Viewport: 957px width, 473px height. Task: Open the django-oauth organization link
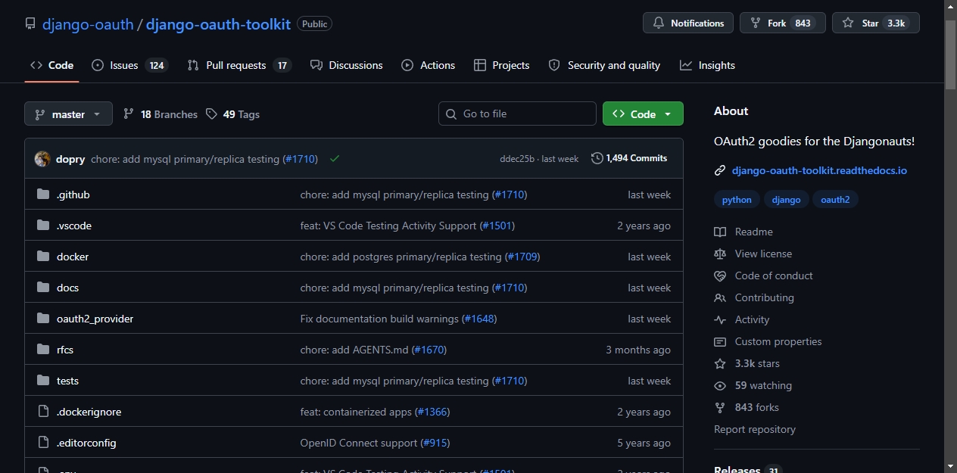87,23
